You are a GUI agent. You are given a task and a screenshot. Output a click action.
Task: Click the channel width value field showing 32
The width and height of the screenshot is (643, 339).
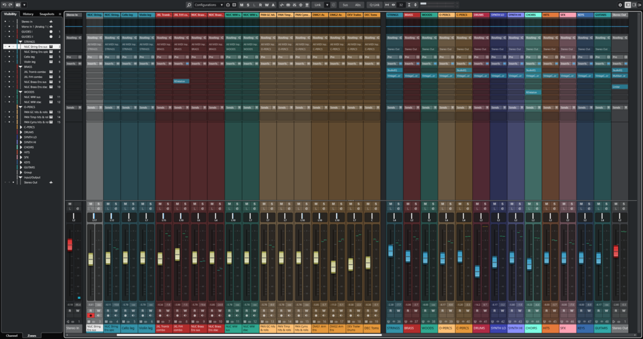pyautogui.click(x=401, y=5)
